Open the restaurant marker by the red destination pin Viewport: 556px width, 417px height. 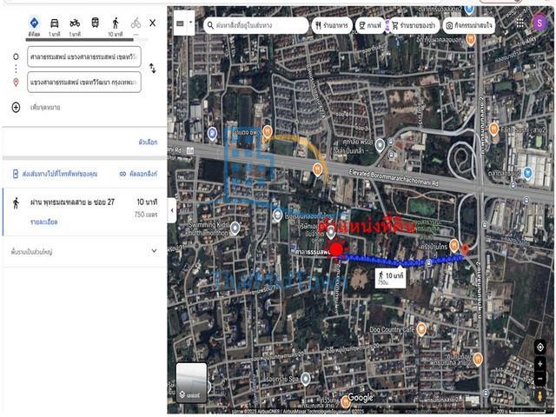[x=453, y=245]
